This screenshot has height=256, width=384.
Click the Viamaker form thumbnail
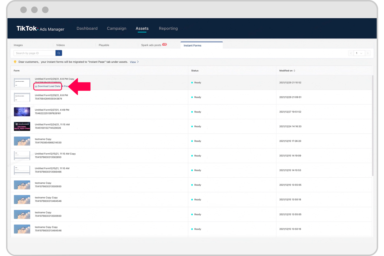click(x=22, y=126)
